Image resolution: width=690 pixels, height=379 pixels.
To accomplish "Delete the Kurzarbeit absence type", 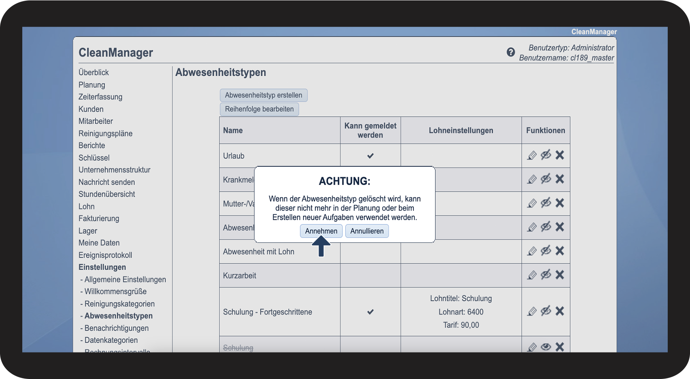I will coord(560,274).
